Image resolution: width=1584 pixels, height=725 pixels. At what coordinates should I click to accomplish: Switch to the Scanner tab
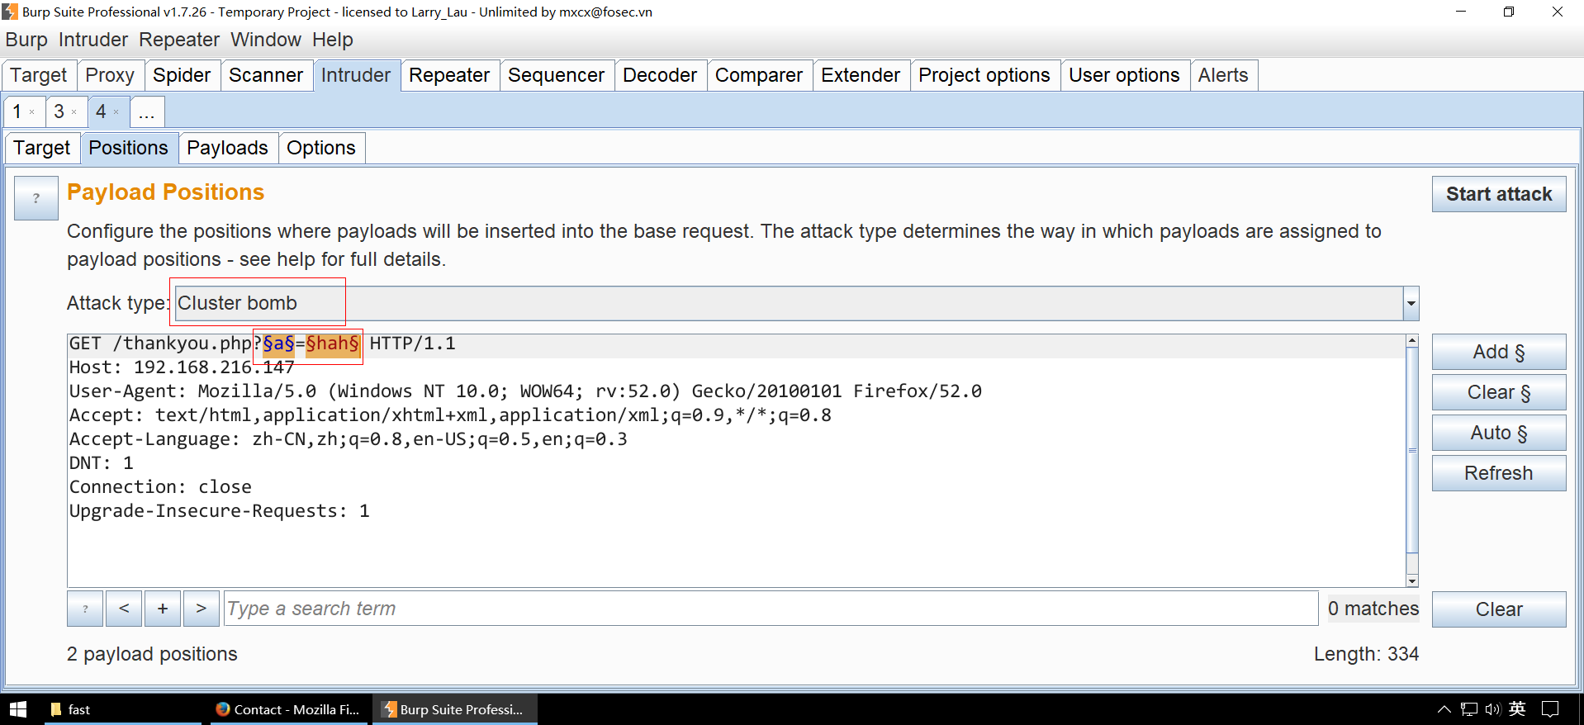point(266,75)
